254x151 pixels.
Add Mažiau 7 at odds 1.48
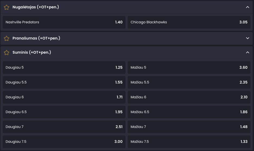pyautogui.click(x=189, y=127)
